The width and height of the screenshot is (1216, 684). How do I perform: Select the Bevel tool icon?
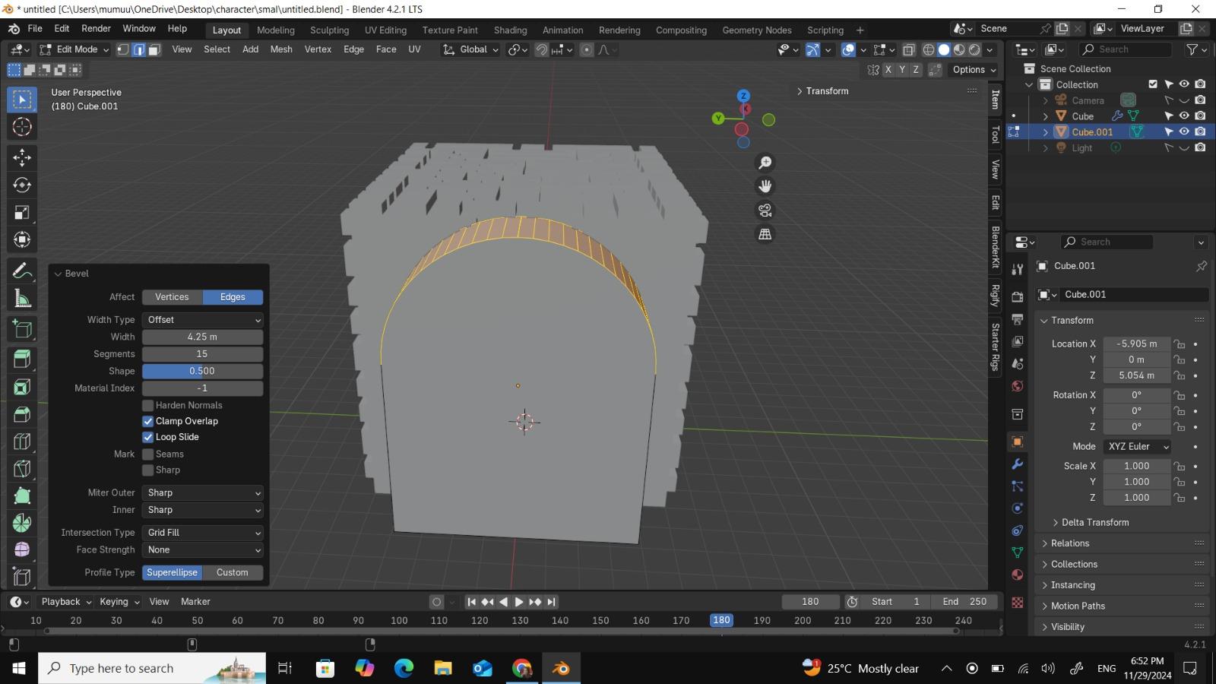tap(22, 414)
